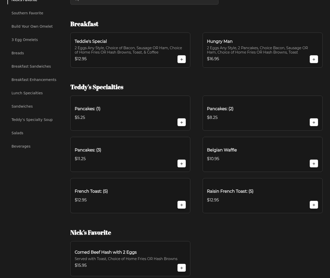Open the Teddie's Special item title

click(91, 41)
